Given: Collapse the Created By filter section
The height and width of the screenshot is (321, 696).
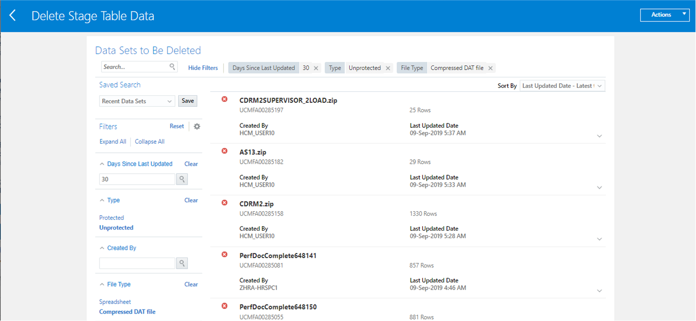Looking at the screenshot, I should pos(102,248).
